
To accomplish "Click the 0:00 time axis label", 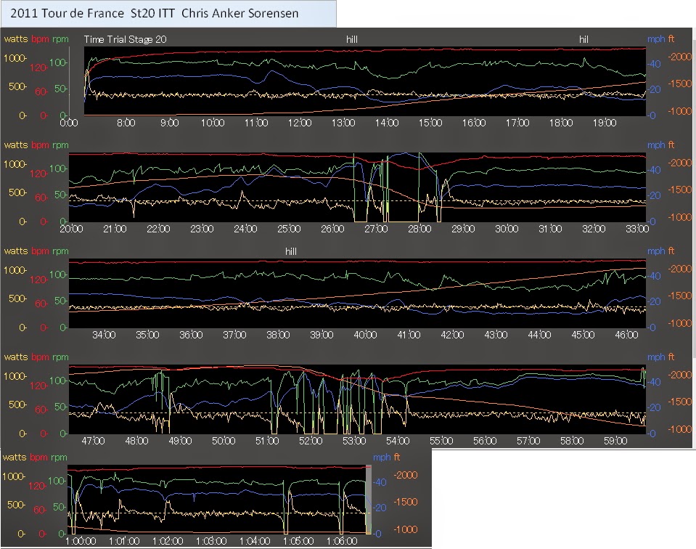I will pyautogui.click(x=69, y=123).
